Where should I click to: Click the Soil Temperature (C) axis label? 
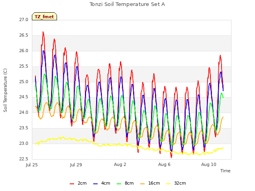click(x=5, y=90)
